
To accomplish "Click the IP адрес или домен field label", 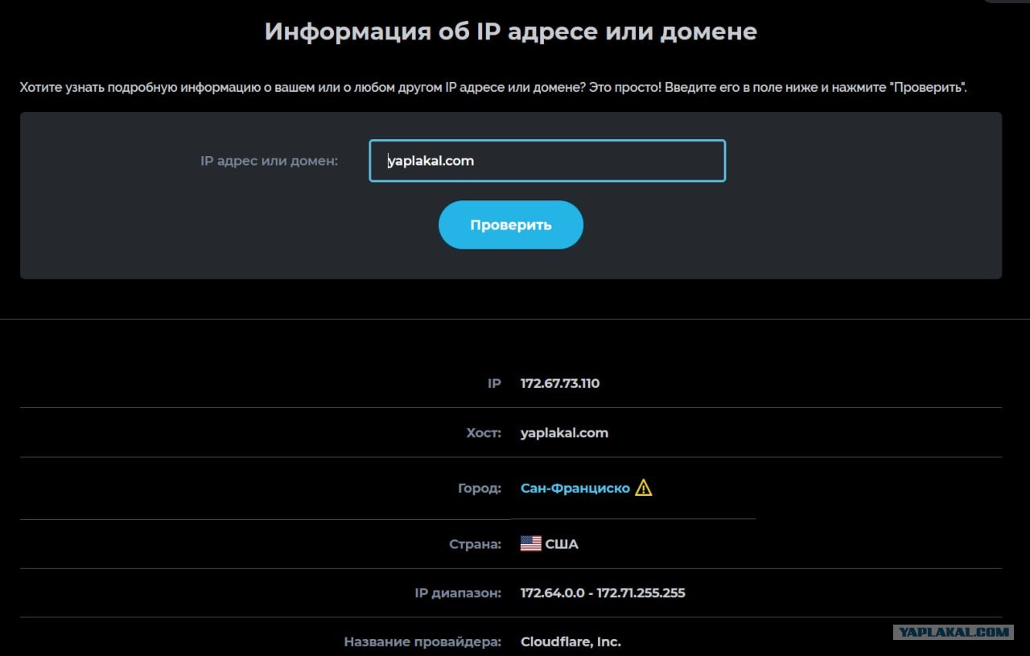I will pos(269,161).
